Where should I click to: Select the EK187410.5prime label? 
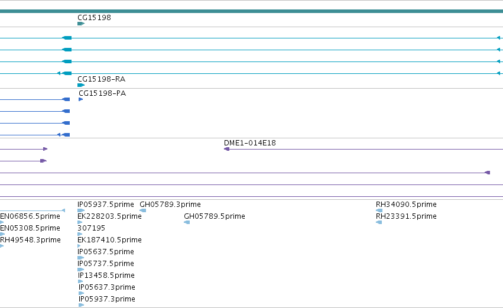tap(109, 240)
